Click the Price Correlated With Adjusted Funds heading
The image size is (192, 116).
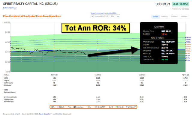[32, 16]
